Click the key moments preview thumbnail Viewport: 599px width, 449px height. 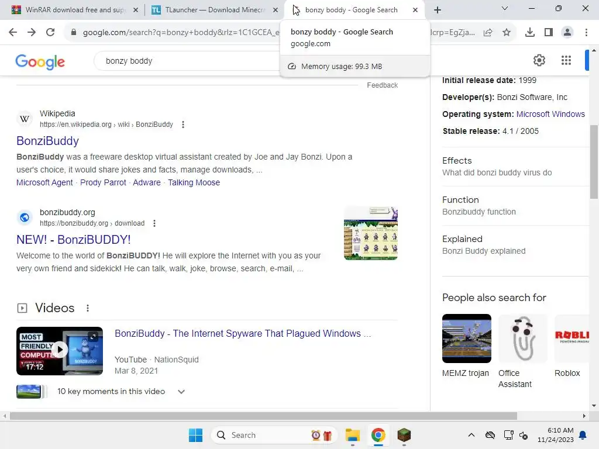click(x=29, y=392)
